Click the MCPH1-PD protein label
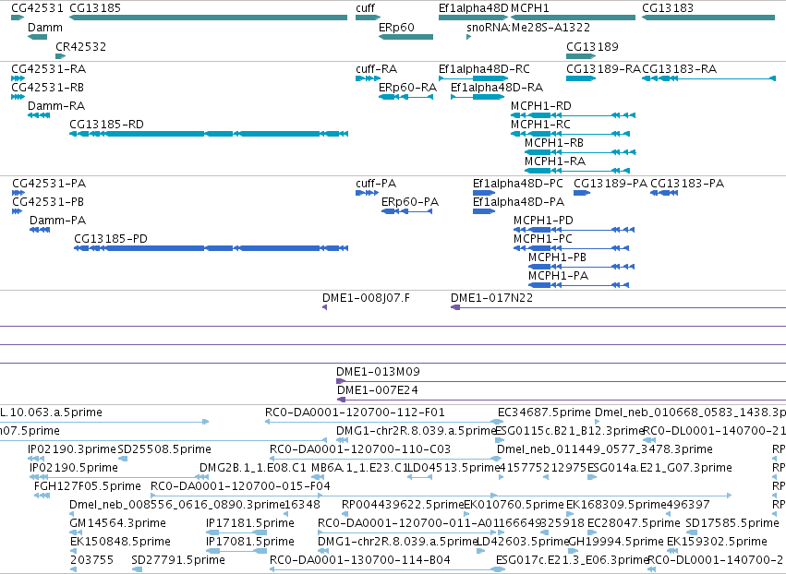This screenshot has height=574, width=786. [543, 221]
